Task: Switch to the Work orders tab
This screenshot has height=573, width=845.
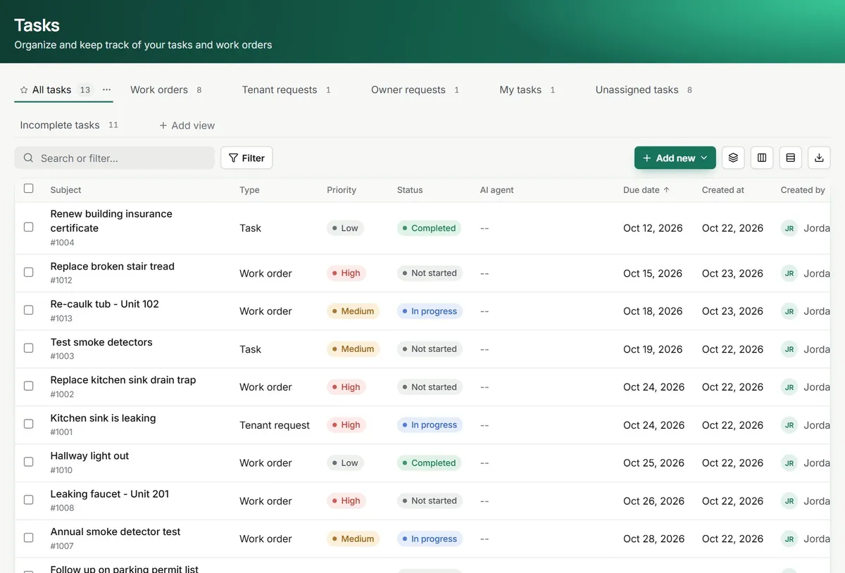Action: click(x=166, y=90)
